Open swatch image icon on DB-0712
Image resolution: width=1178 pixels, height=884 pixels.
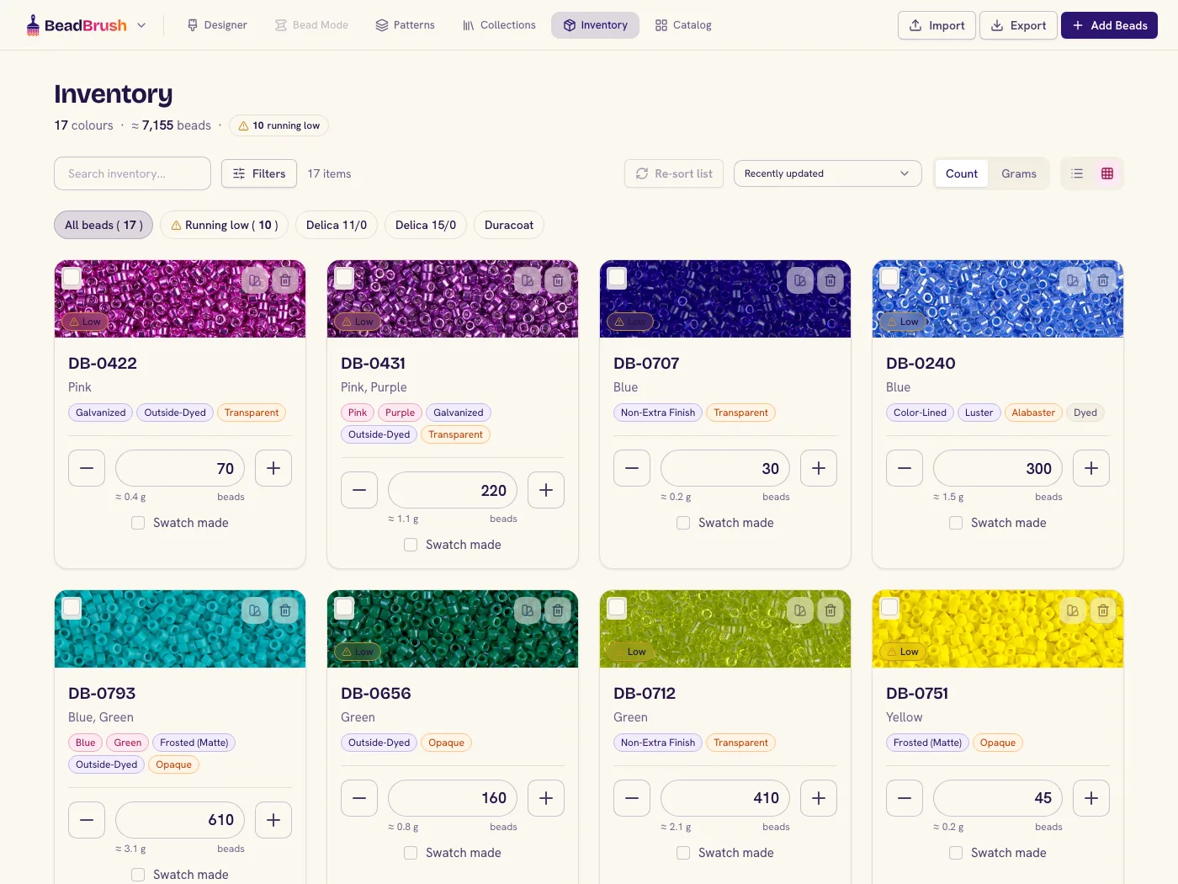800,610
